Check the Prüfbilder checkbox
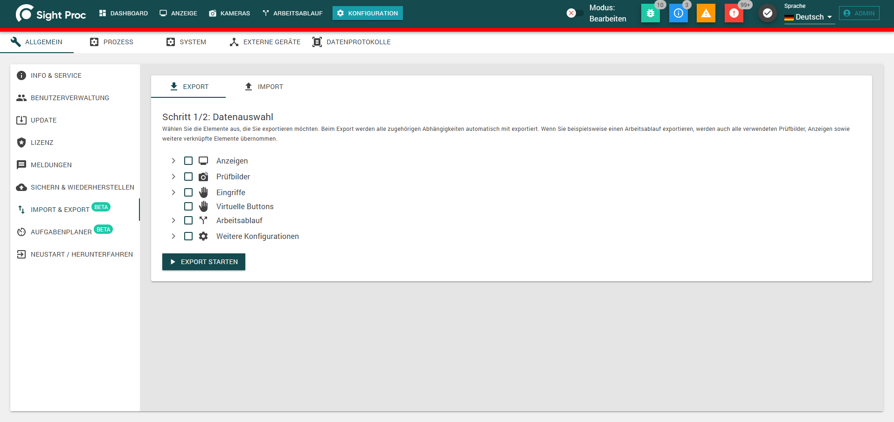The image size is (894, 422). tap(188, 177)
